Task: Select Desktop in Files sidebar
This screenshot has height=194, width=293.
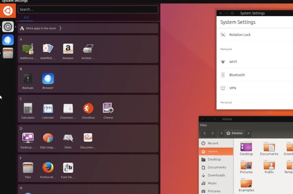Action: [x=216, y=159]
